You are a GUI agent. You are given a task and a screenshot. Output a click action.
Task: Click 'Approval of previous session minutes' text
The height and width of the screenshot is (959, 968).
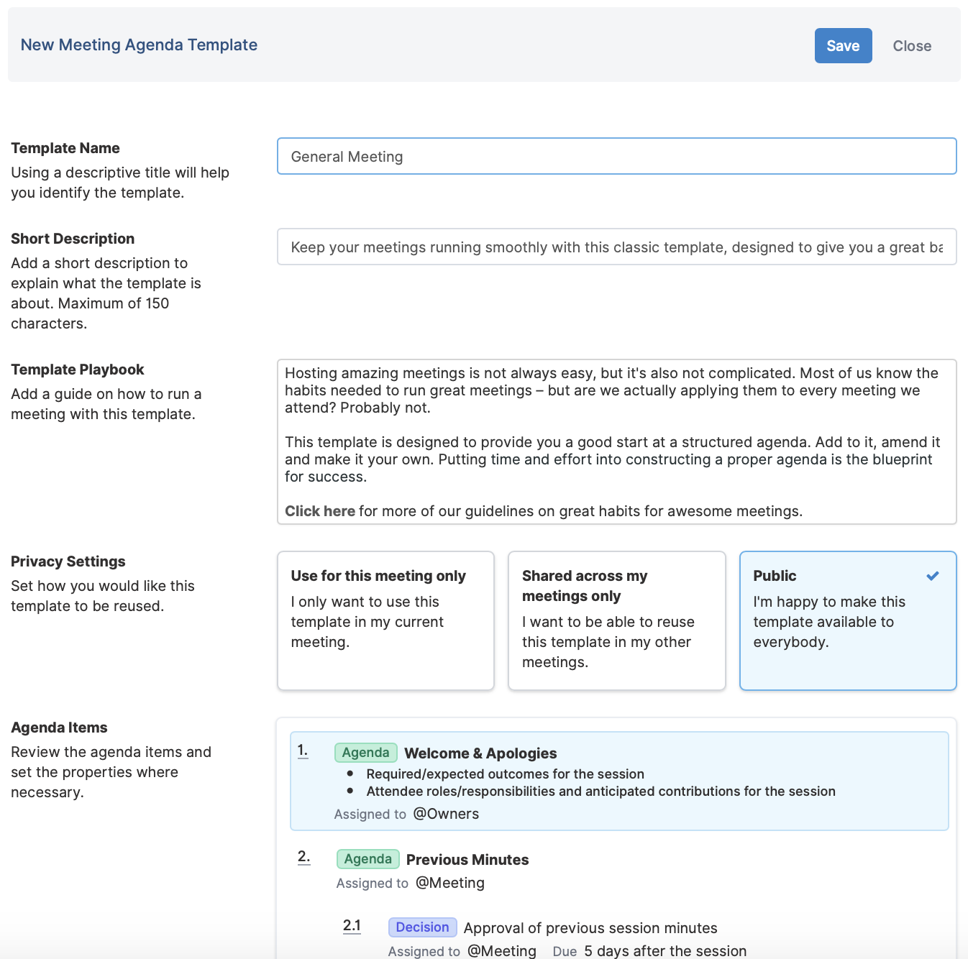[x=590, y=928]
